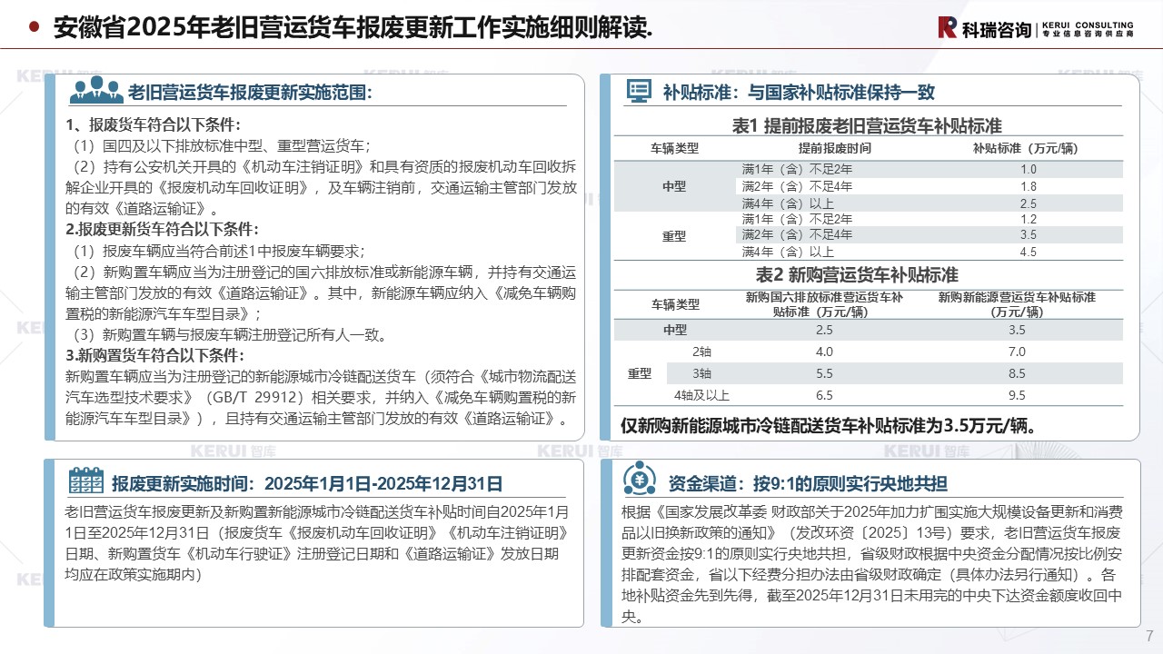Select heading 老旧营运货车报废更新实施范围
The width and height of the screenshot is (1163, 654).
tap(251, 92)
